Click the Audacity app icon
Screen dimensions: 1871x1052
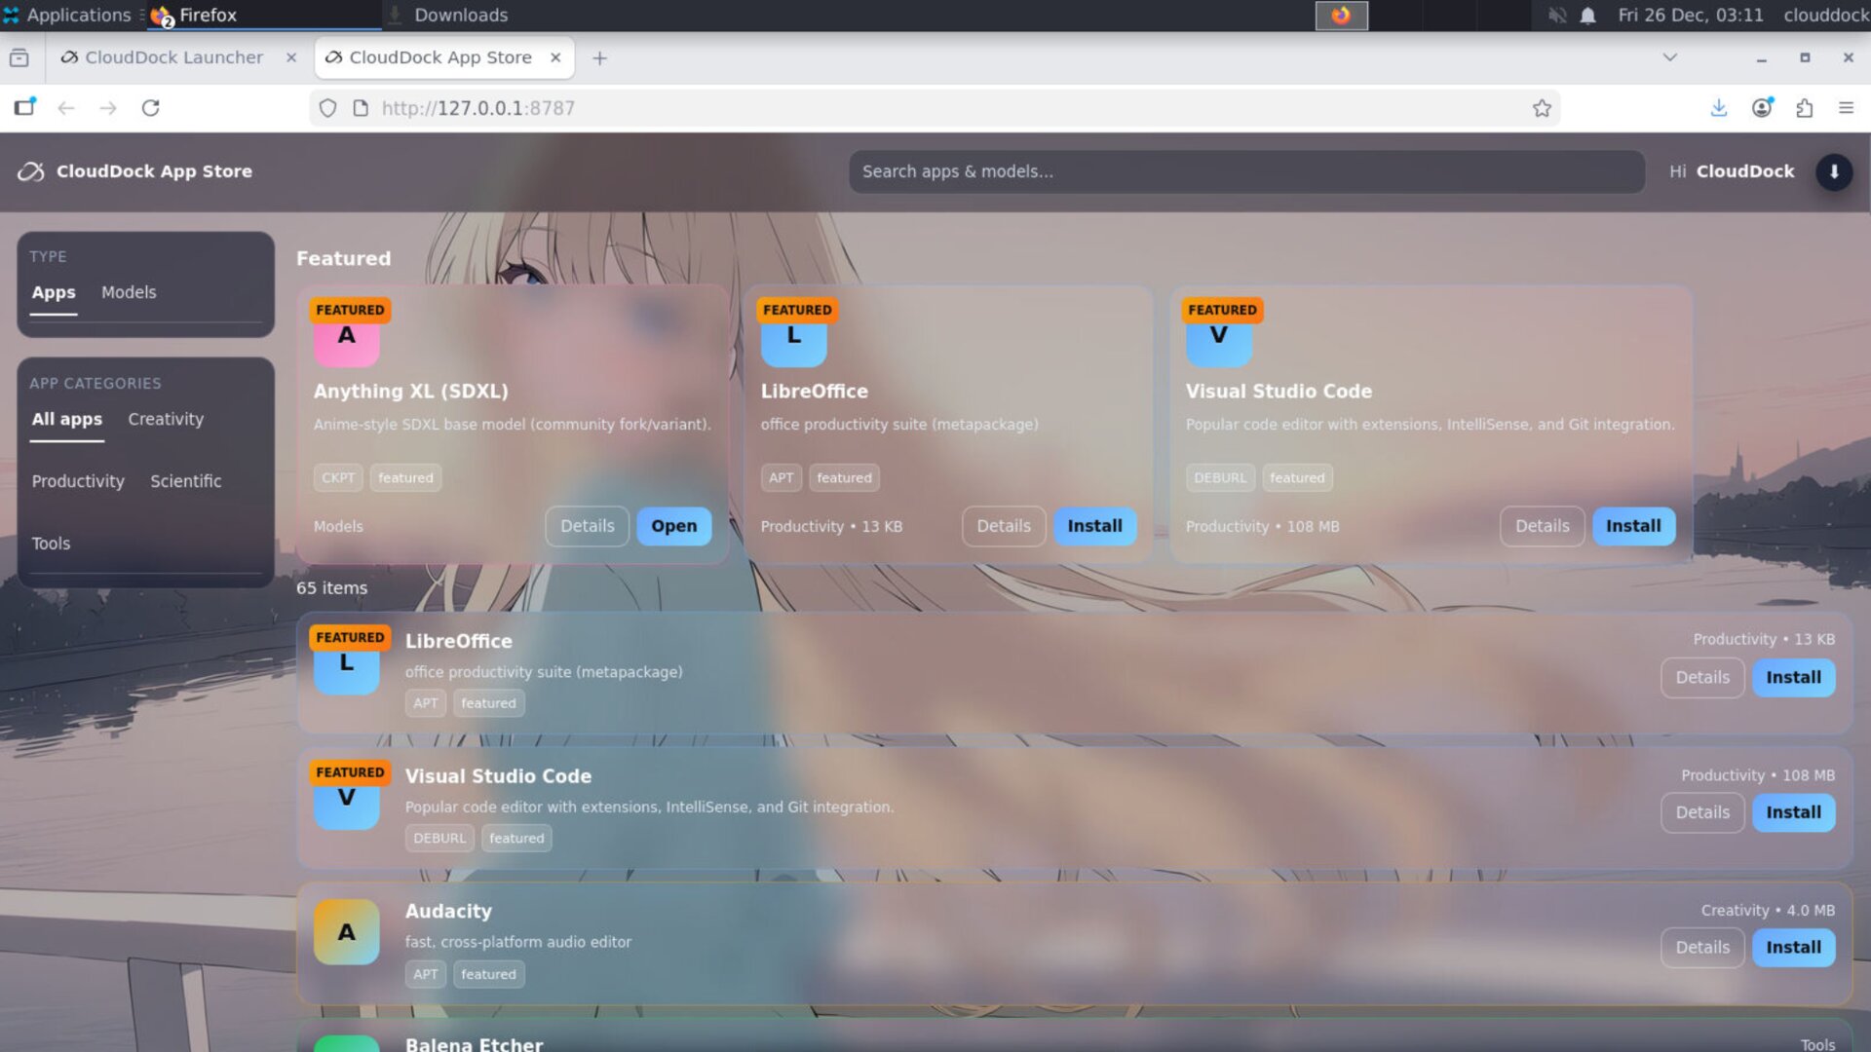coord(346,931)
